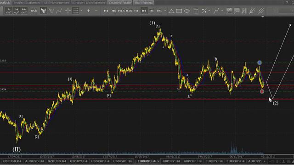This screenshot has height=165, width=294.
Task: Select the D1 timeframe
Action: (x=152, y=11)
